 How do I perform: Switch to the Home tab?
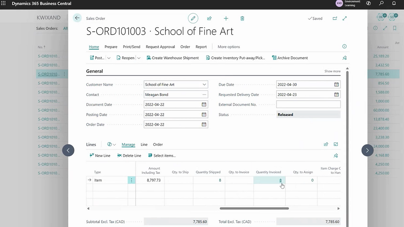(x=94, y=47)
